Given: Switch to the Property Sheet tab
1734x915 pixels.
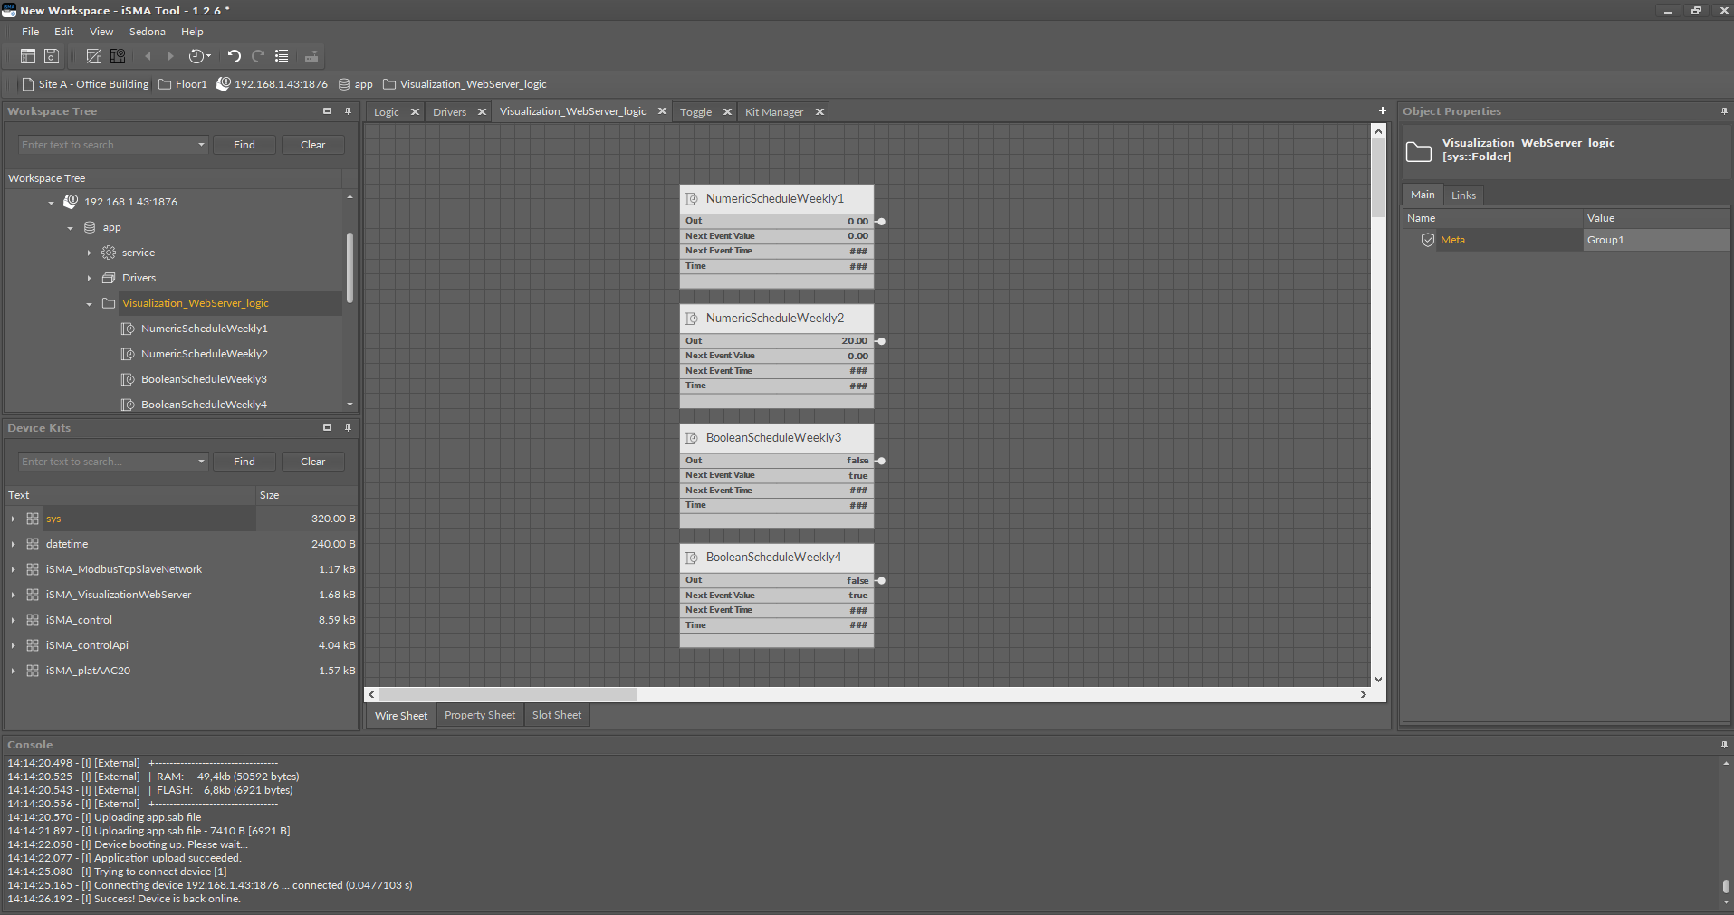Looking at the screenshot, I should [479, 715].
